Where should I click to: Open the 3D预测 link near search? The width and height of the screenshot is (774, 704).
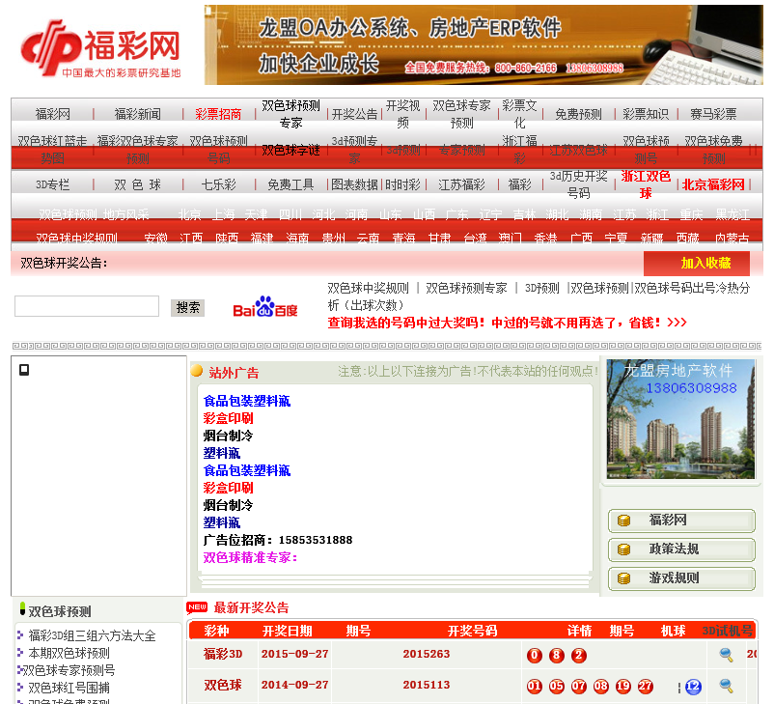click(x=542, y=288)
